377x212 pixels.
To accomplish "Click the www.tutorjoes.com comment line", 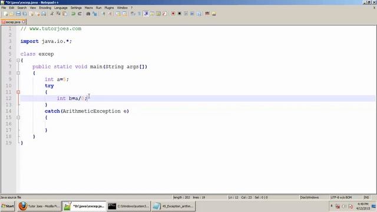I will [x=51, y=29].
